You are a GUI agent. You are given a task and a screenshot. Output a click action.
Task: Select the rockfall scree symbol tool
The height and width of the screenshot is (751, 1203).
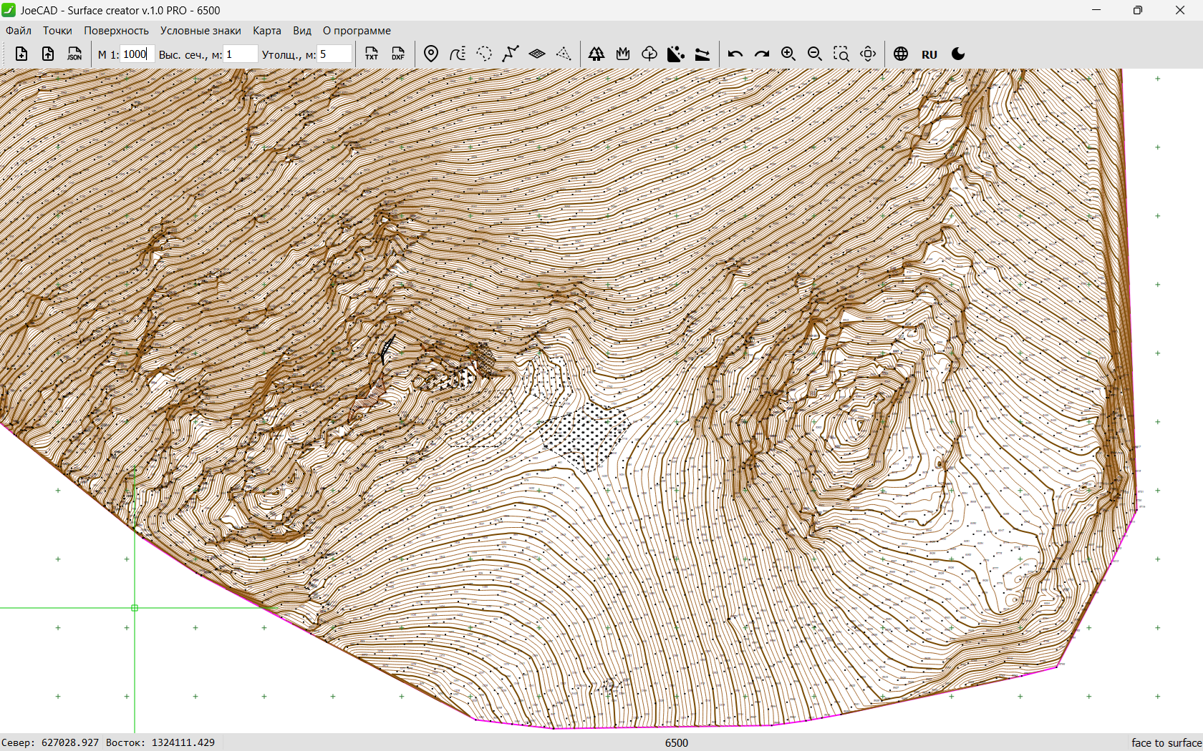tap(676, 54)
